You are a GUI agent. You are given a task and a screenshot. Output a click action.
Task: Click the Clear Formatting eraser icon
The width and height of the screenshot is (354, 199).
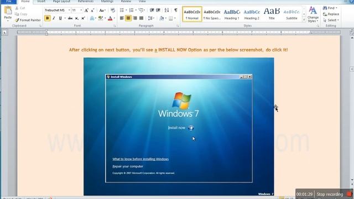(113, 11)
